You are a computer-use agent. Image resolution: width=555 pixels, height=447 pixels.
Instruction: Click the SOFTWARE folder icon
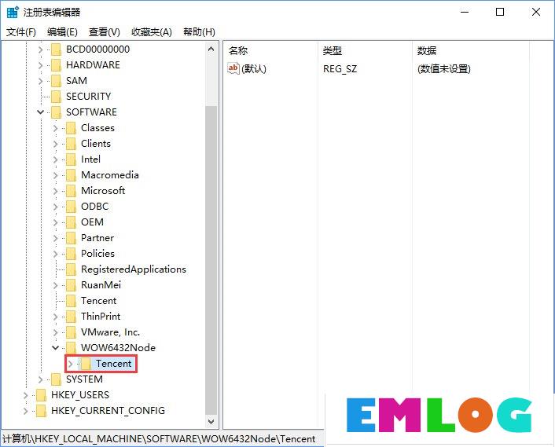pyautogui.click(x=56, y=112)
